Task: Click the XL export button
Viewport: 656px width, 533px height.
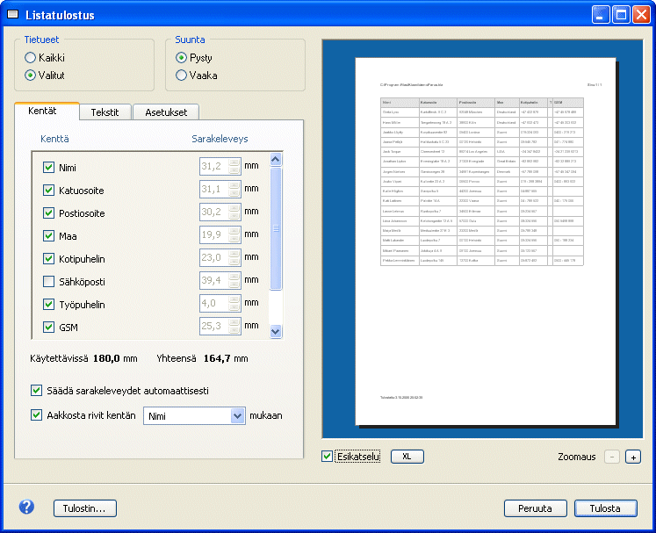Action: tap(407, 457)
